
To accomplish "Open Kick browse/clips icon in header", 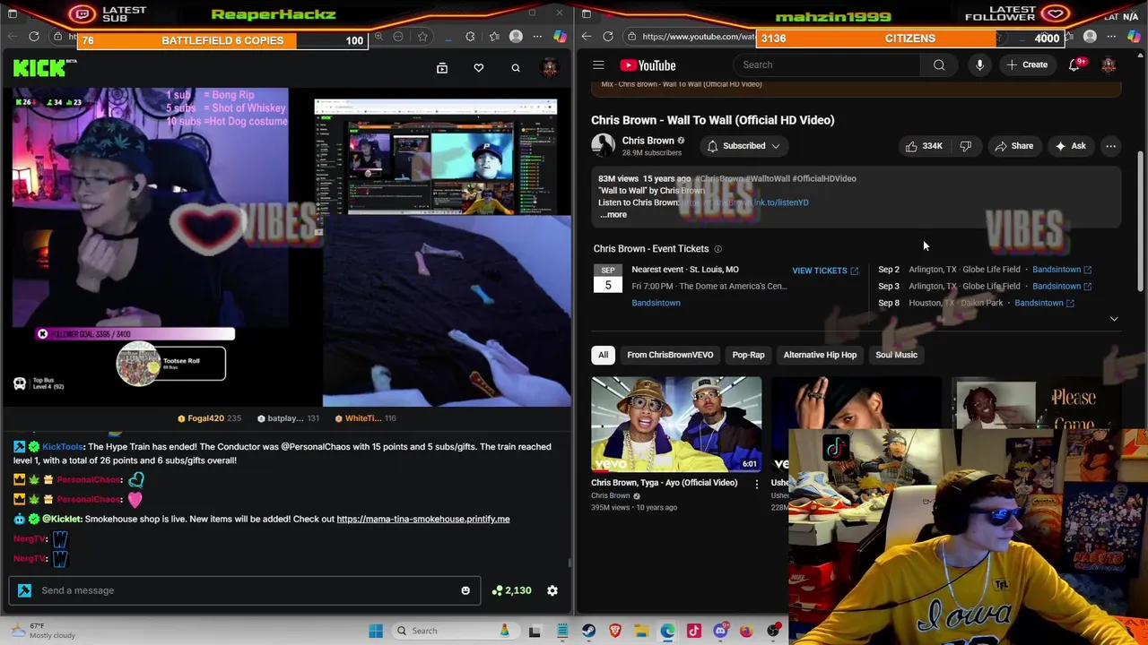I will [442, 68].
